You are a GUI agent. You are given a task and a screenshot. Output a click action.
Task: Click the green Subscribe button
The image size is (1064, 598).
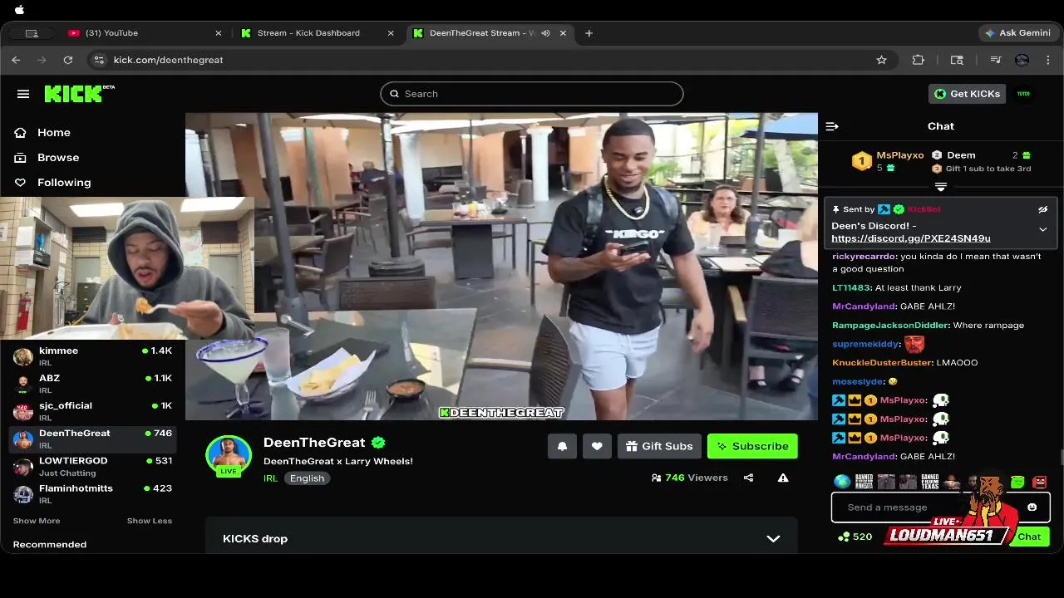752,446
